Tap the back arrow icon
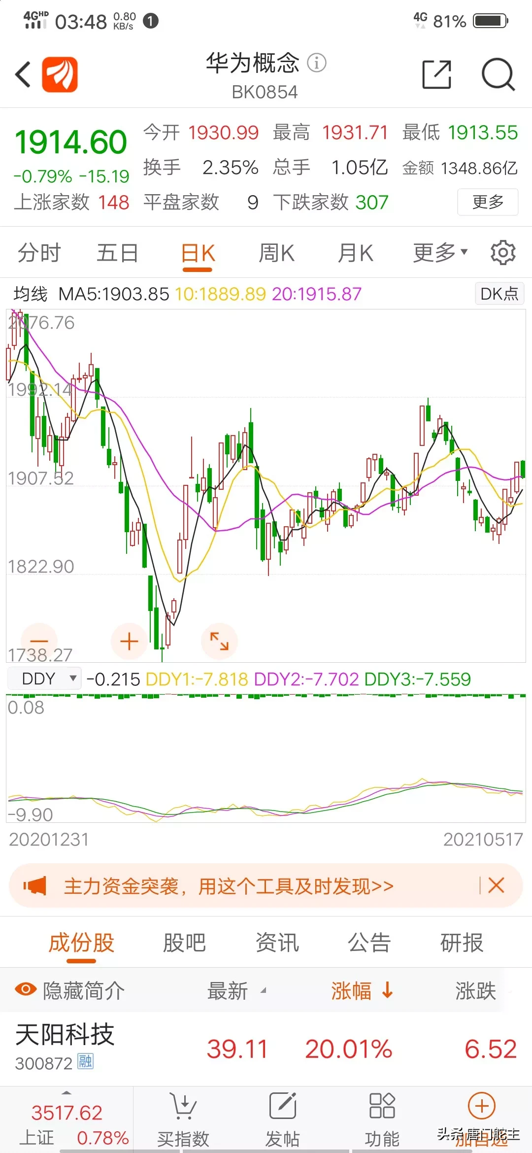532x1153 pixels. 23,74
